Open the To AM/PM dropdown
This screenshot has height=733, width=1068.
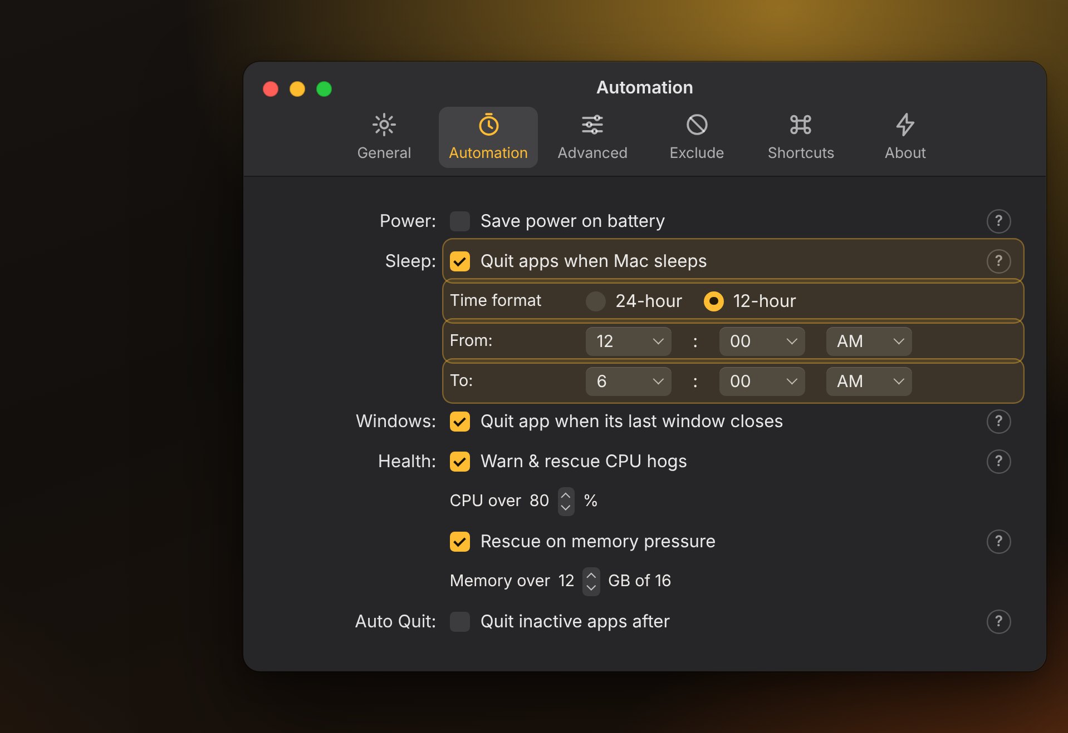[869, 381]
